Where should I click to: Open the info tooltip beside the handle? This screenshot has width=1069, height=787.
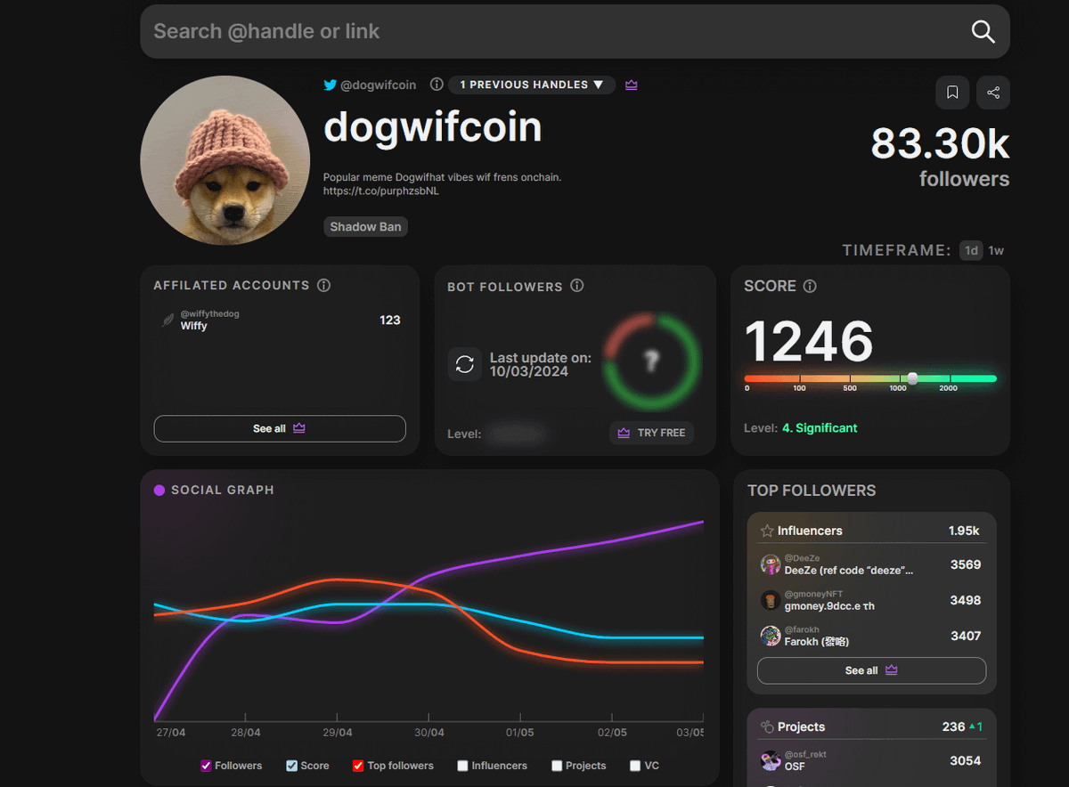coord(436,85)
